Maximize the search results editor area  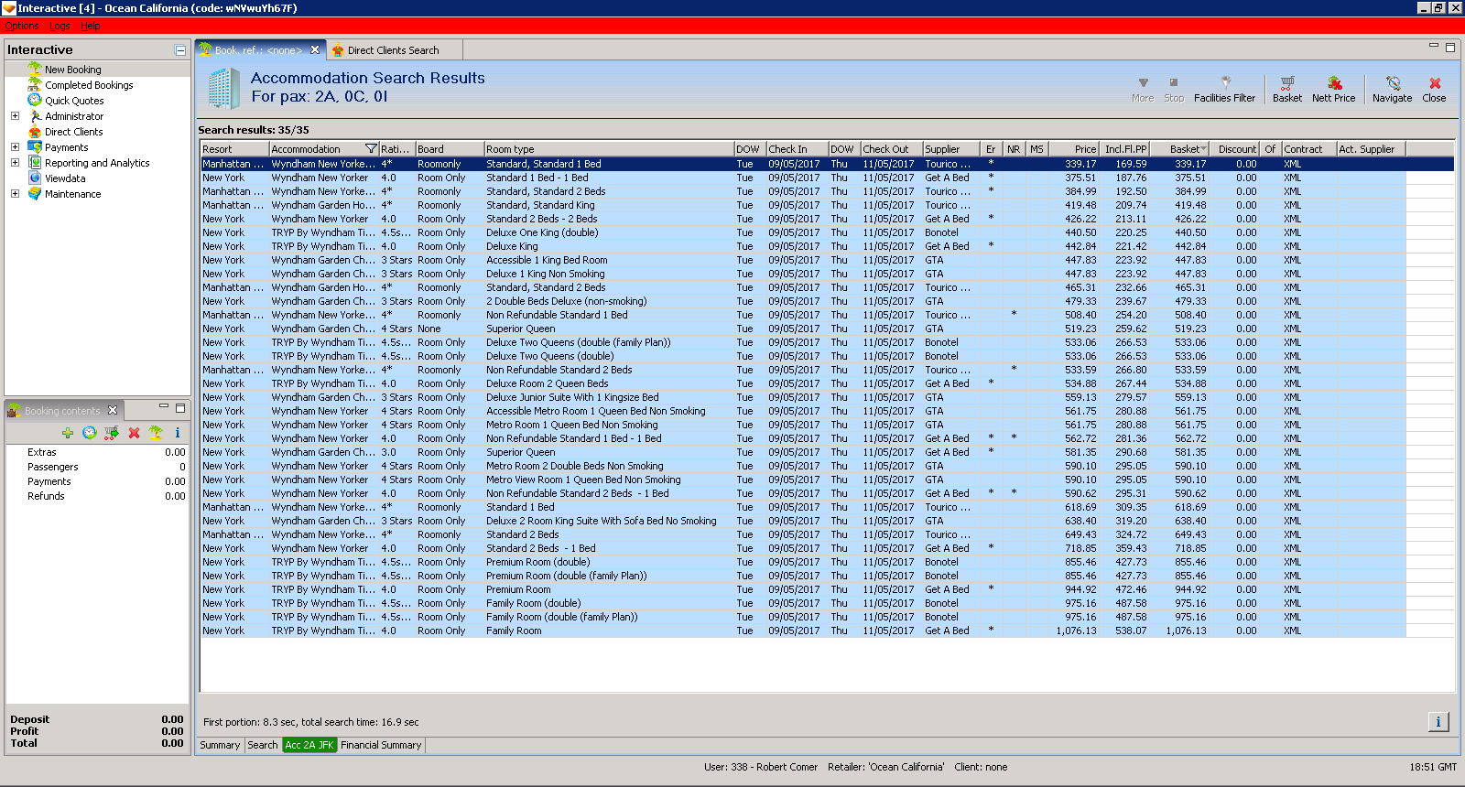click(x=1449, y=47)
